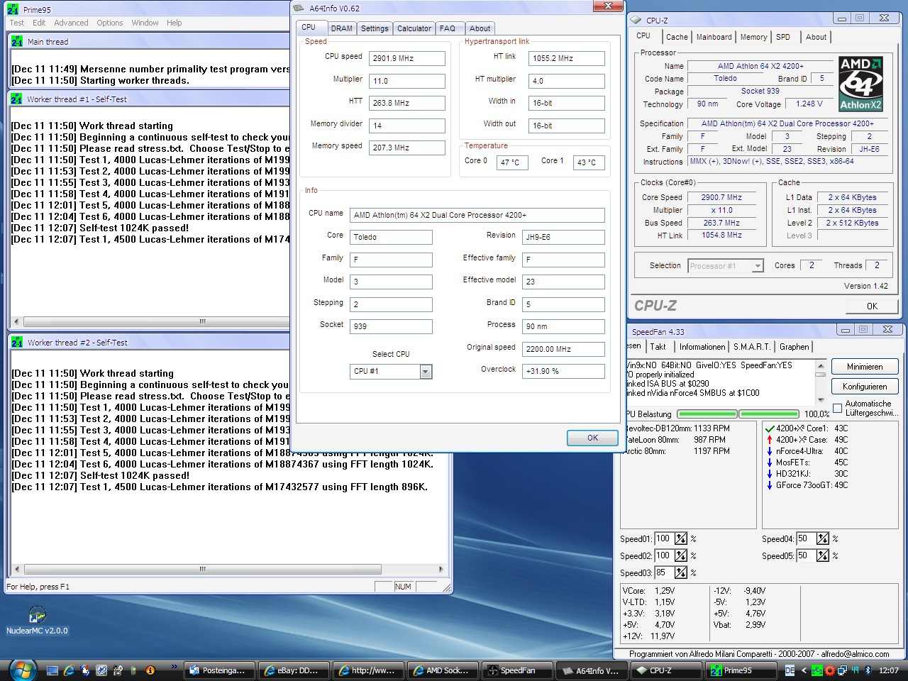908x681 pixels.
Task: Open the Takt tab in SpeedFan
Action: coord(658,347)
